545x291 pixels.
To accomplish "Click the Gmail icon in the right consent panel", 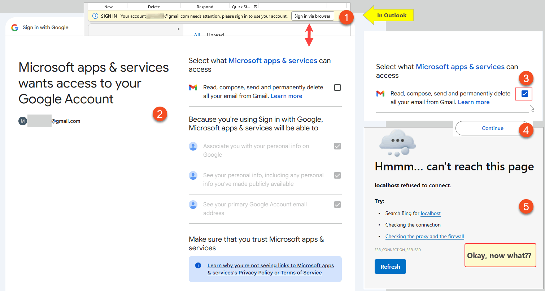I will (380, 94).
